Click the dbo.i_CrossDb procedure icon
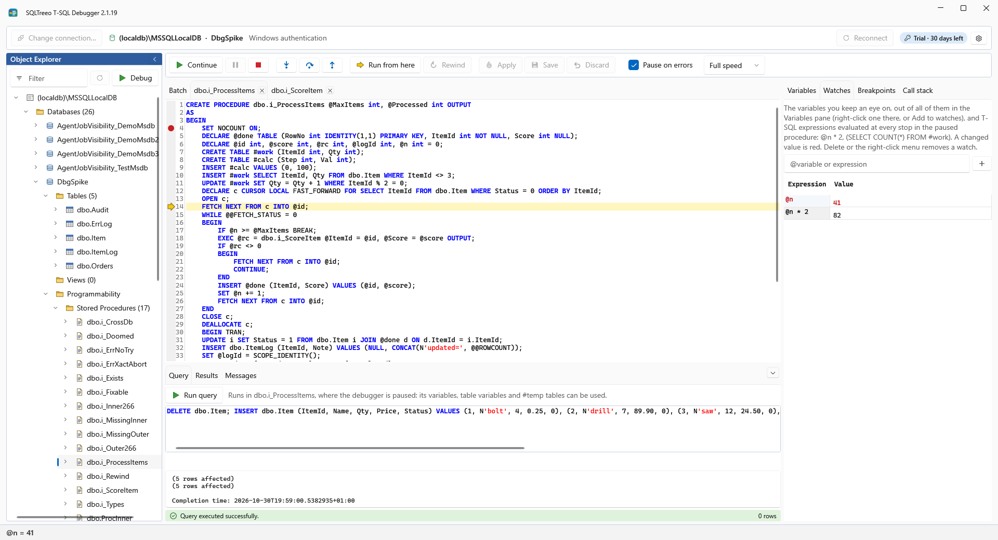This screenshot has height=540, width=998. coord(80,322)
